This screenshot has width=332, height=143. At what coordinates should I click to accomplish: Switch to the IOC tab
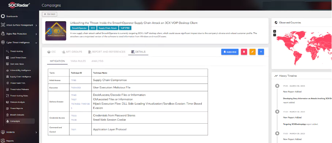click(52, 52)
